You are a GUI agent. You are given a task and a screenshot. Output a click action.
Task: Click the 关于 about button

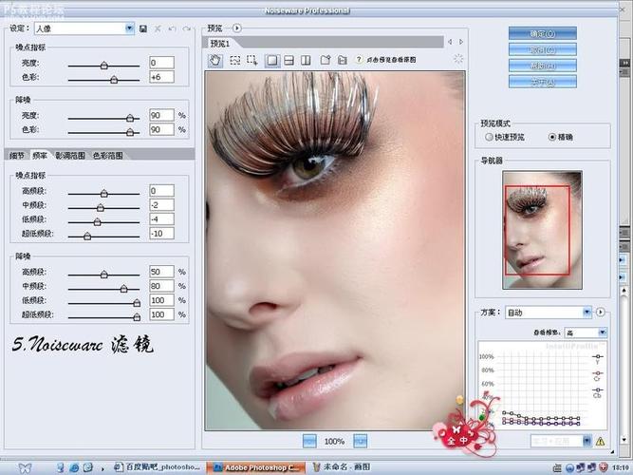(543, 82)
